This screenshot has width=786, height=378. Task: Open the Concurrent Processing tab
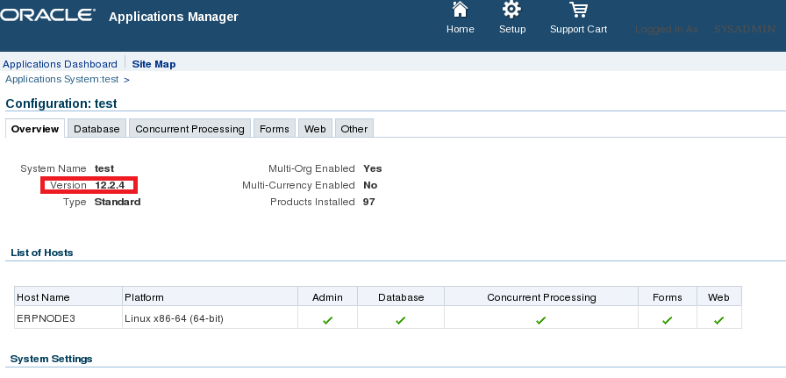(x=189, y=128)
